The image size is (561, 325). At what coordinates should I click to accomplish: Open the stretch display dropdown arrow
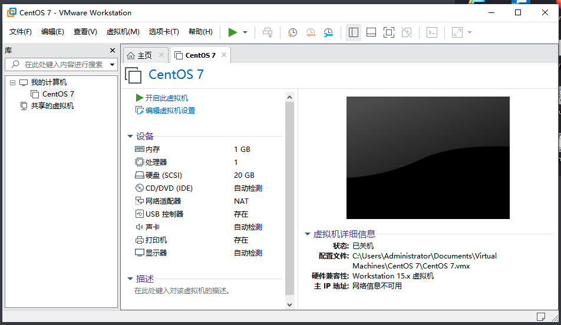tap(470, 32)
